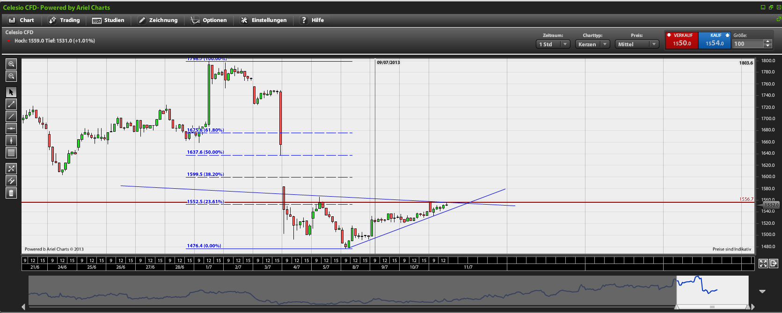Select the horizontal line drawing tool
Image resolution: width=782 pixels, height=313 pixels.
click(11, 128)
